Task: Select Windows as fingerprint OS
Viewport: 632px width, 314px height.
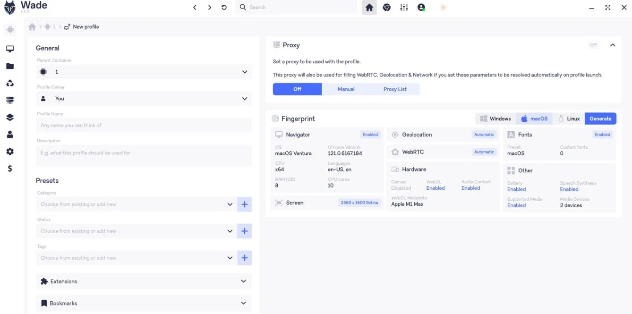Action: click(495, 119)
